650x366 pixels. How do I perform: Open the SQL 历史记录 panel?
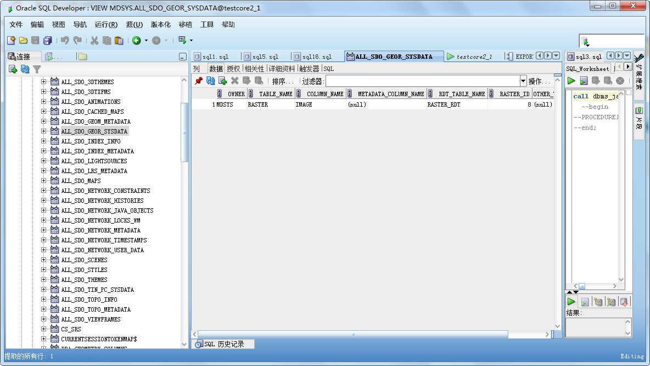[222, 343]
